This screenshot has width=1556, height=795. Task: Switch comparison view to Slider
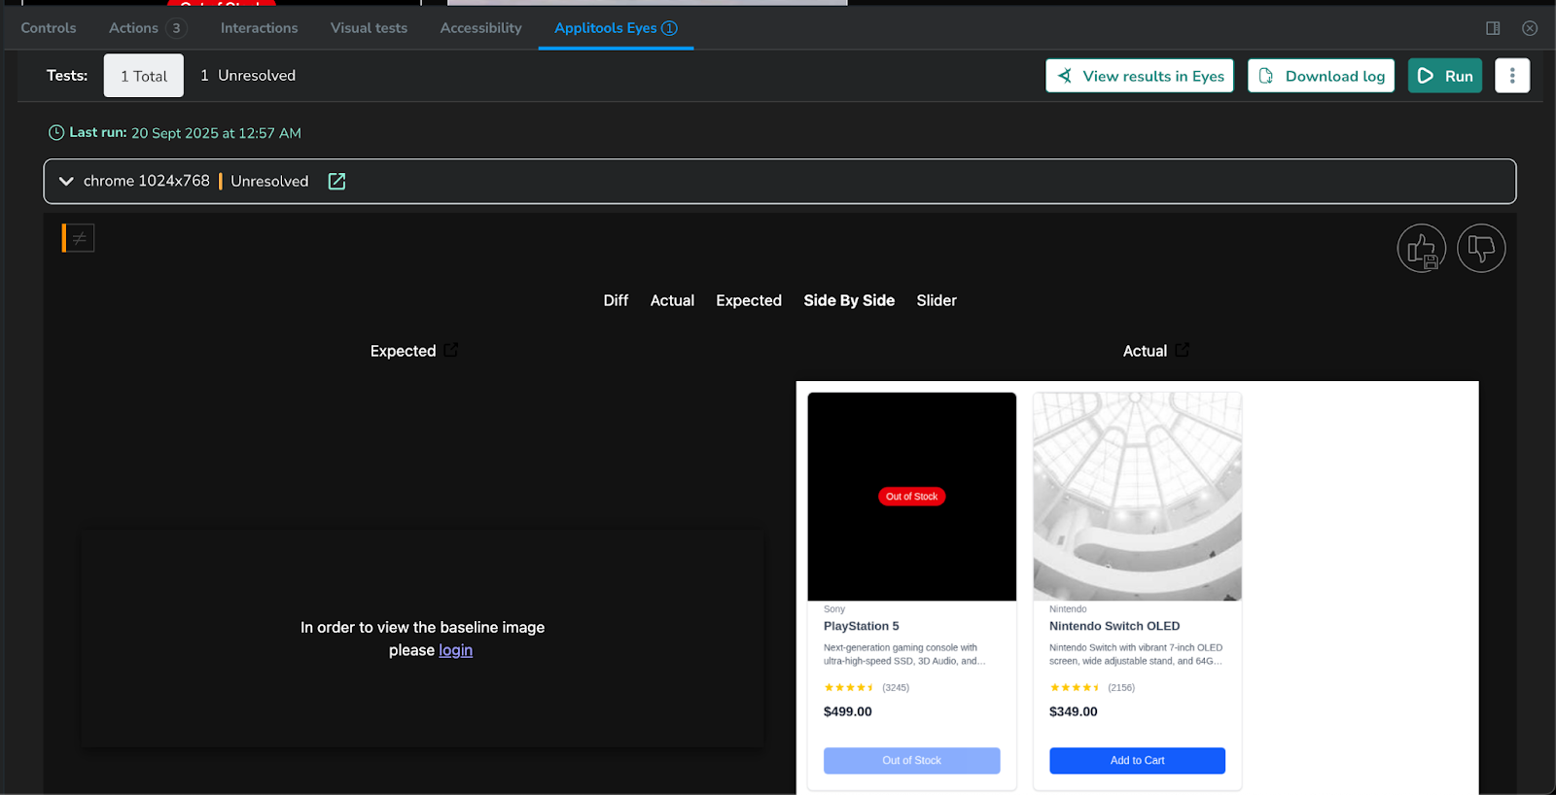coord(937,300)
